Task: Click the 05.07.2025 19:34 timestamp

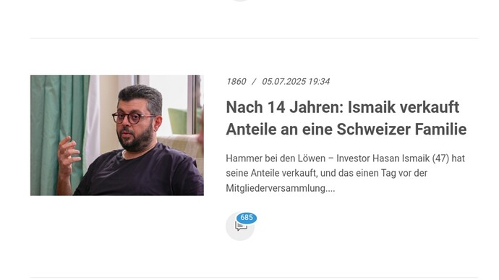Action: [296, 82]
